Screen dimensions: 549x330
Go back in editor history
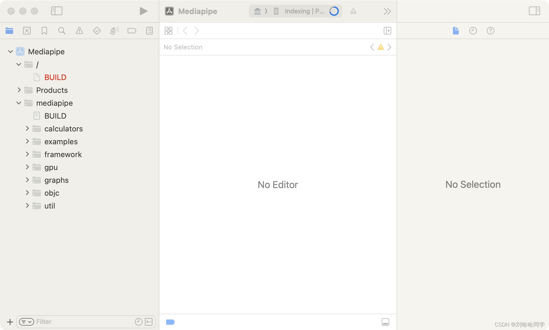(185, 31)
